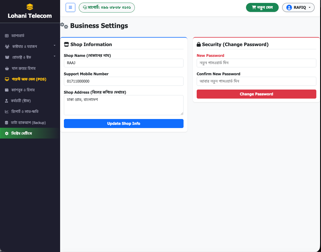Click the RAFIQ user avatar icon
321x252 pixels.
pos(289,8)
